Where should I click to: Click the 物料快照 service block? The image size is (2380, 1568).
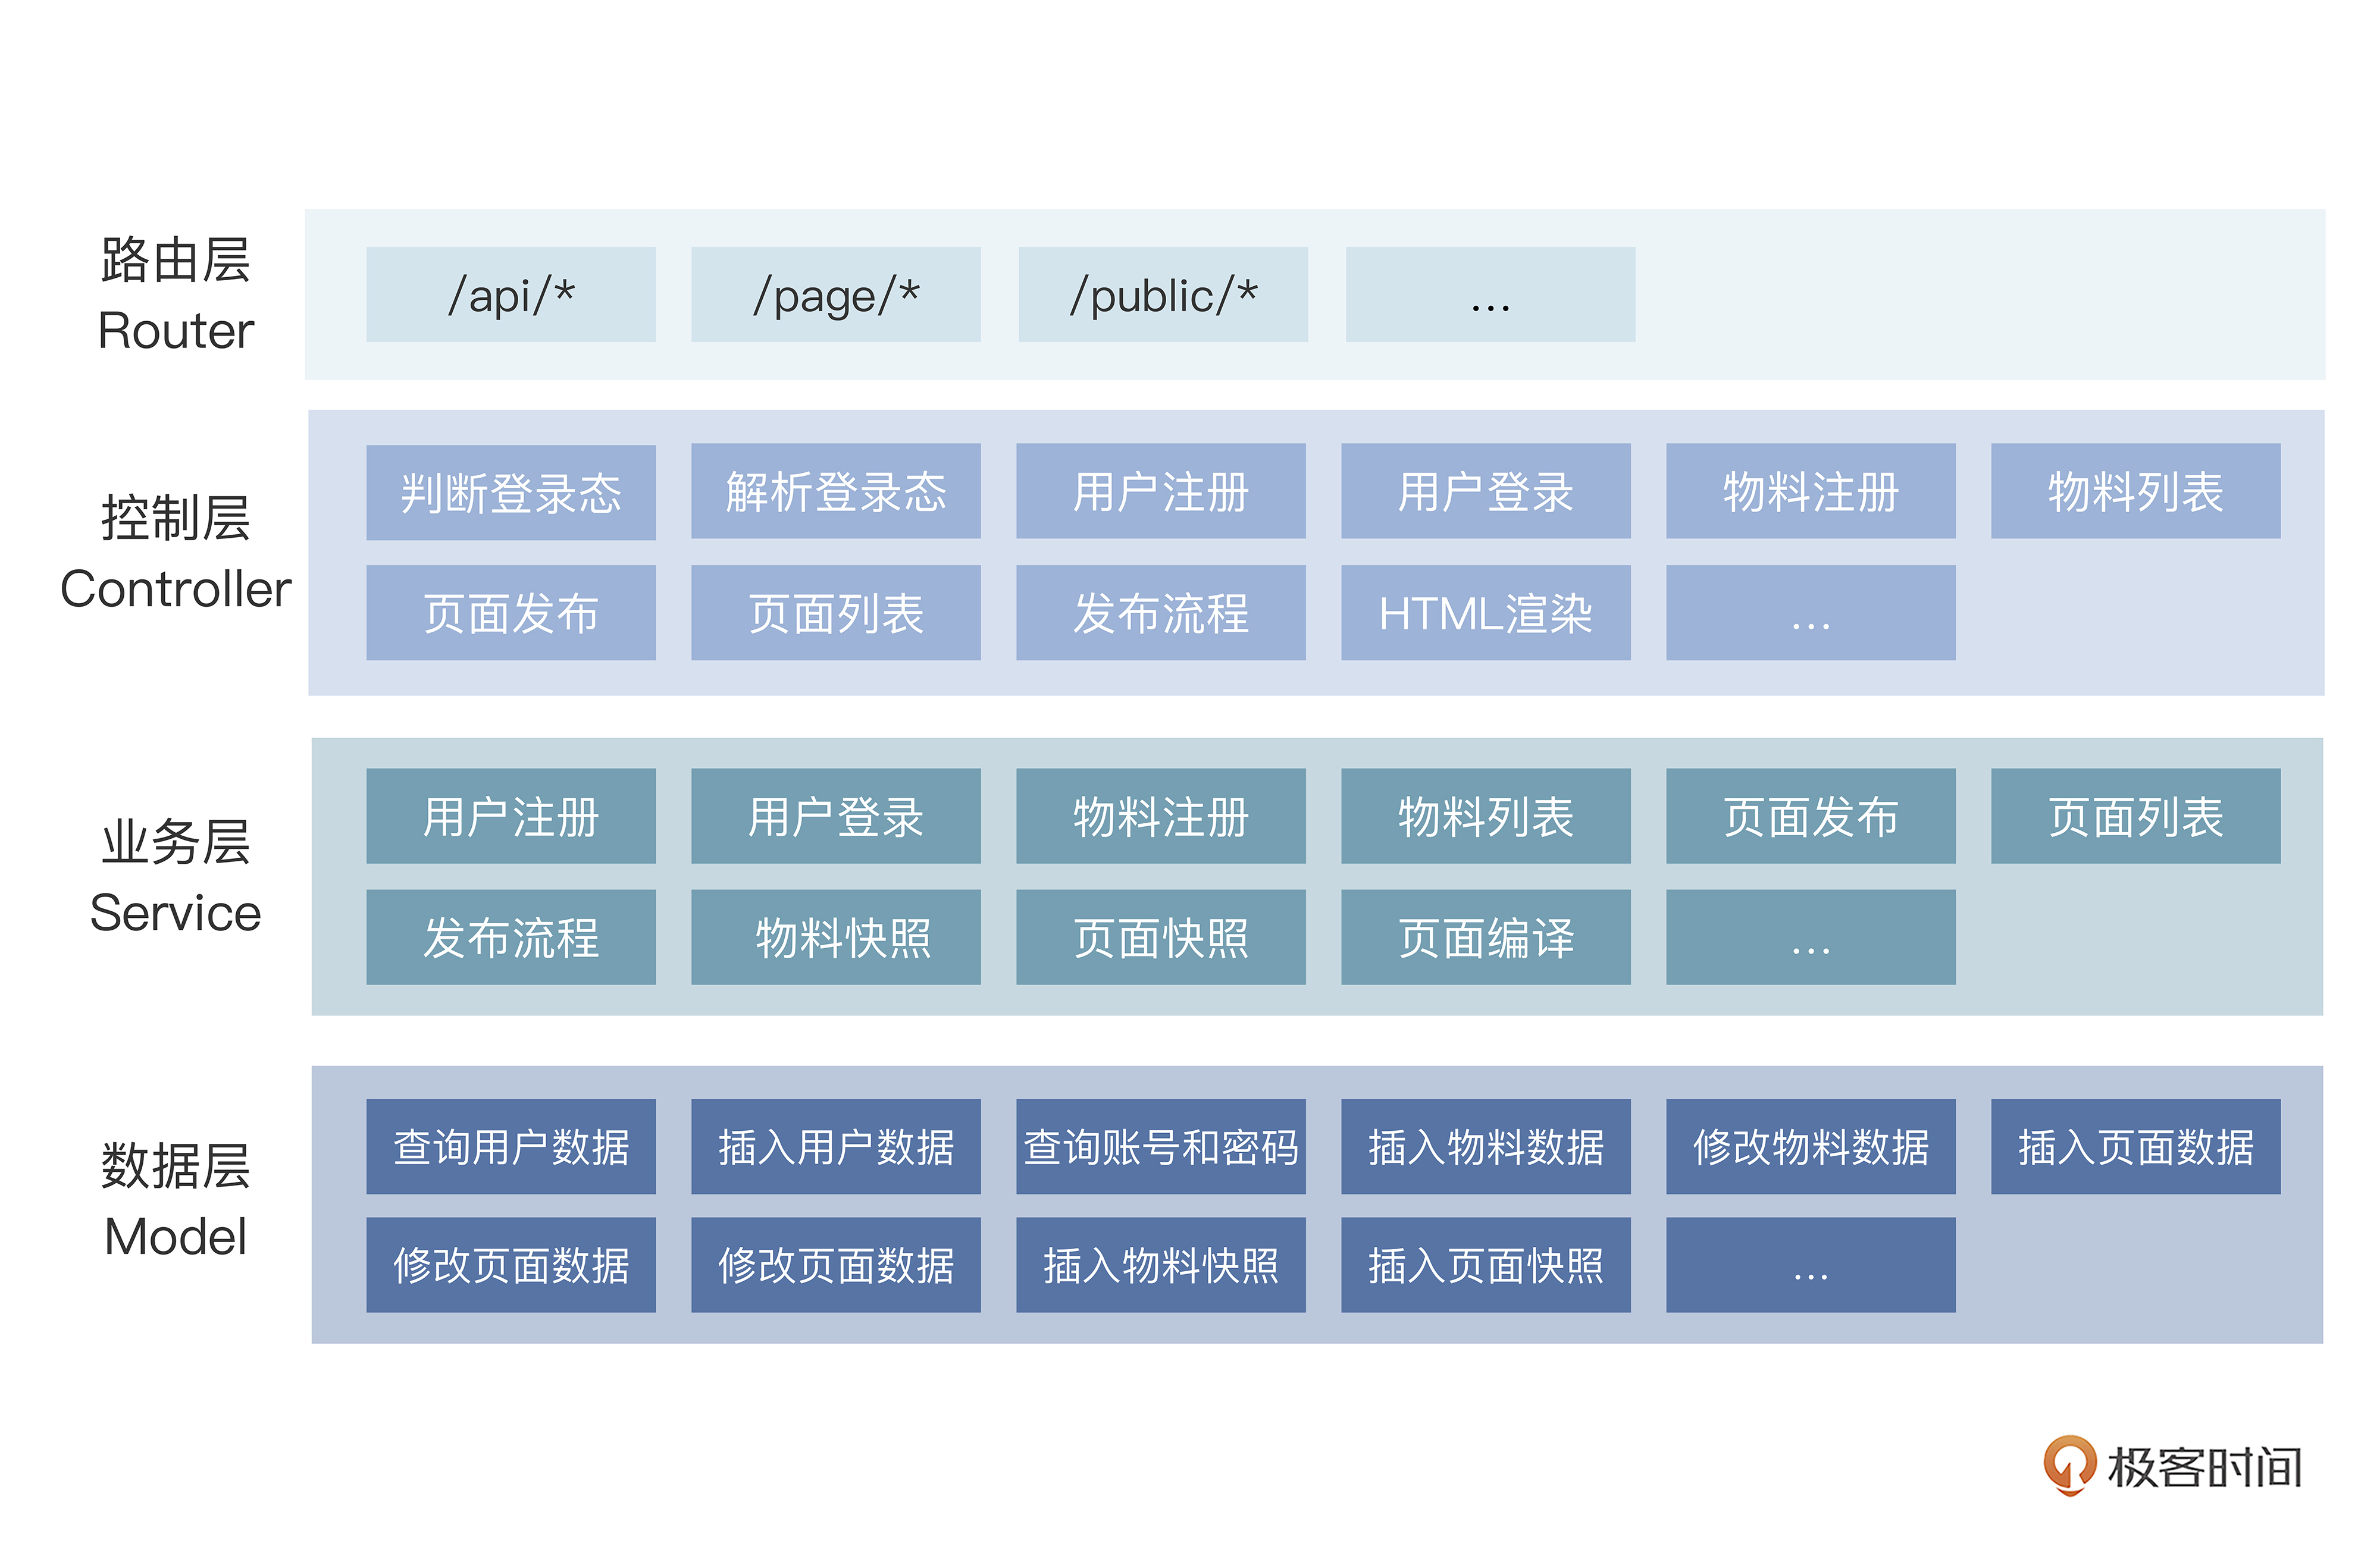pos(835,937)
